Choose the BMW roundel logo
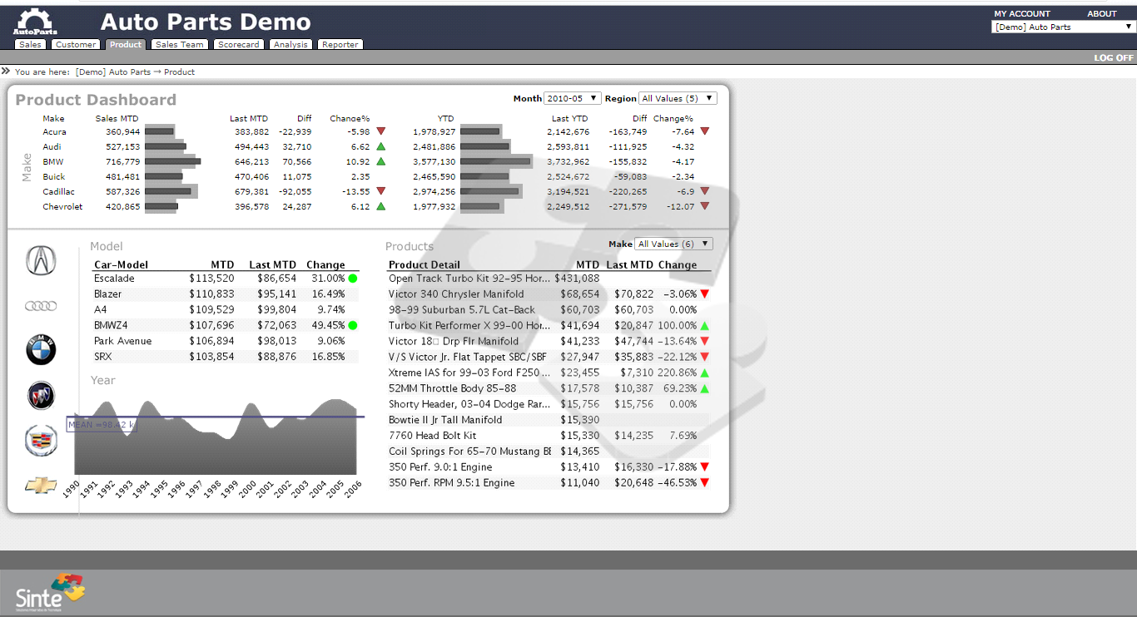Image resolution: width=1137 pixels, height=617 pixels. pyautogui.click(x=41, y=350)
